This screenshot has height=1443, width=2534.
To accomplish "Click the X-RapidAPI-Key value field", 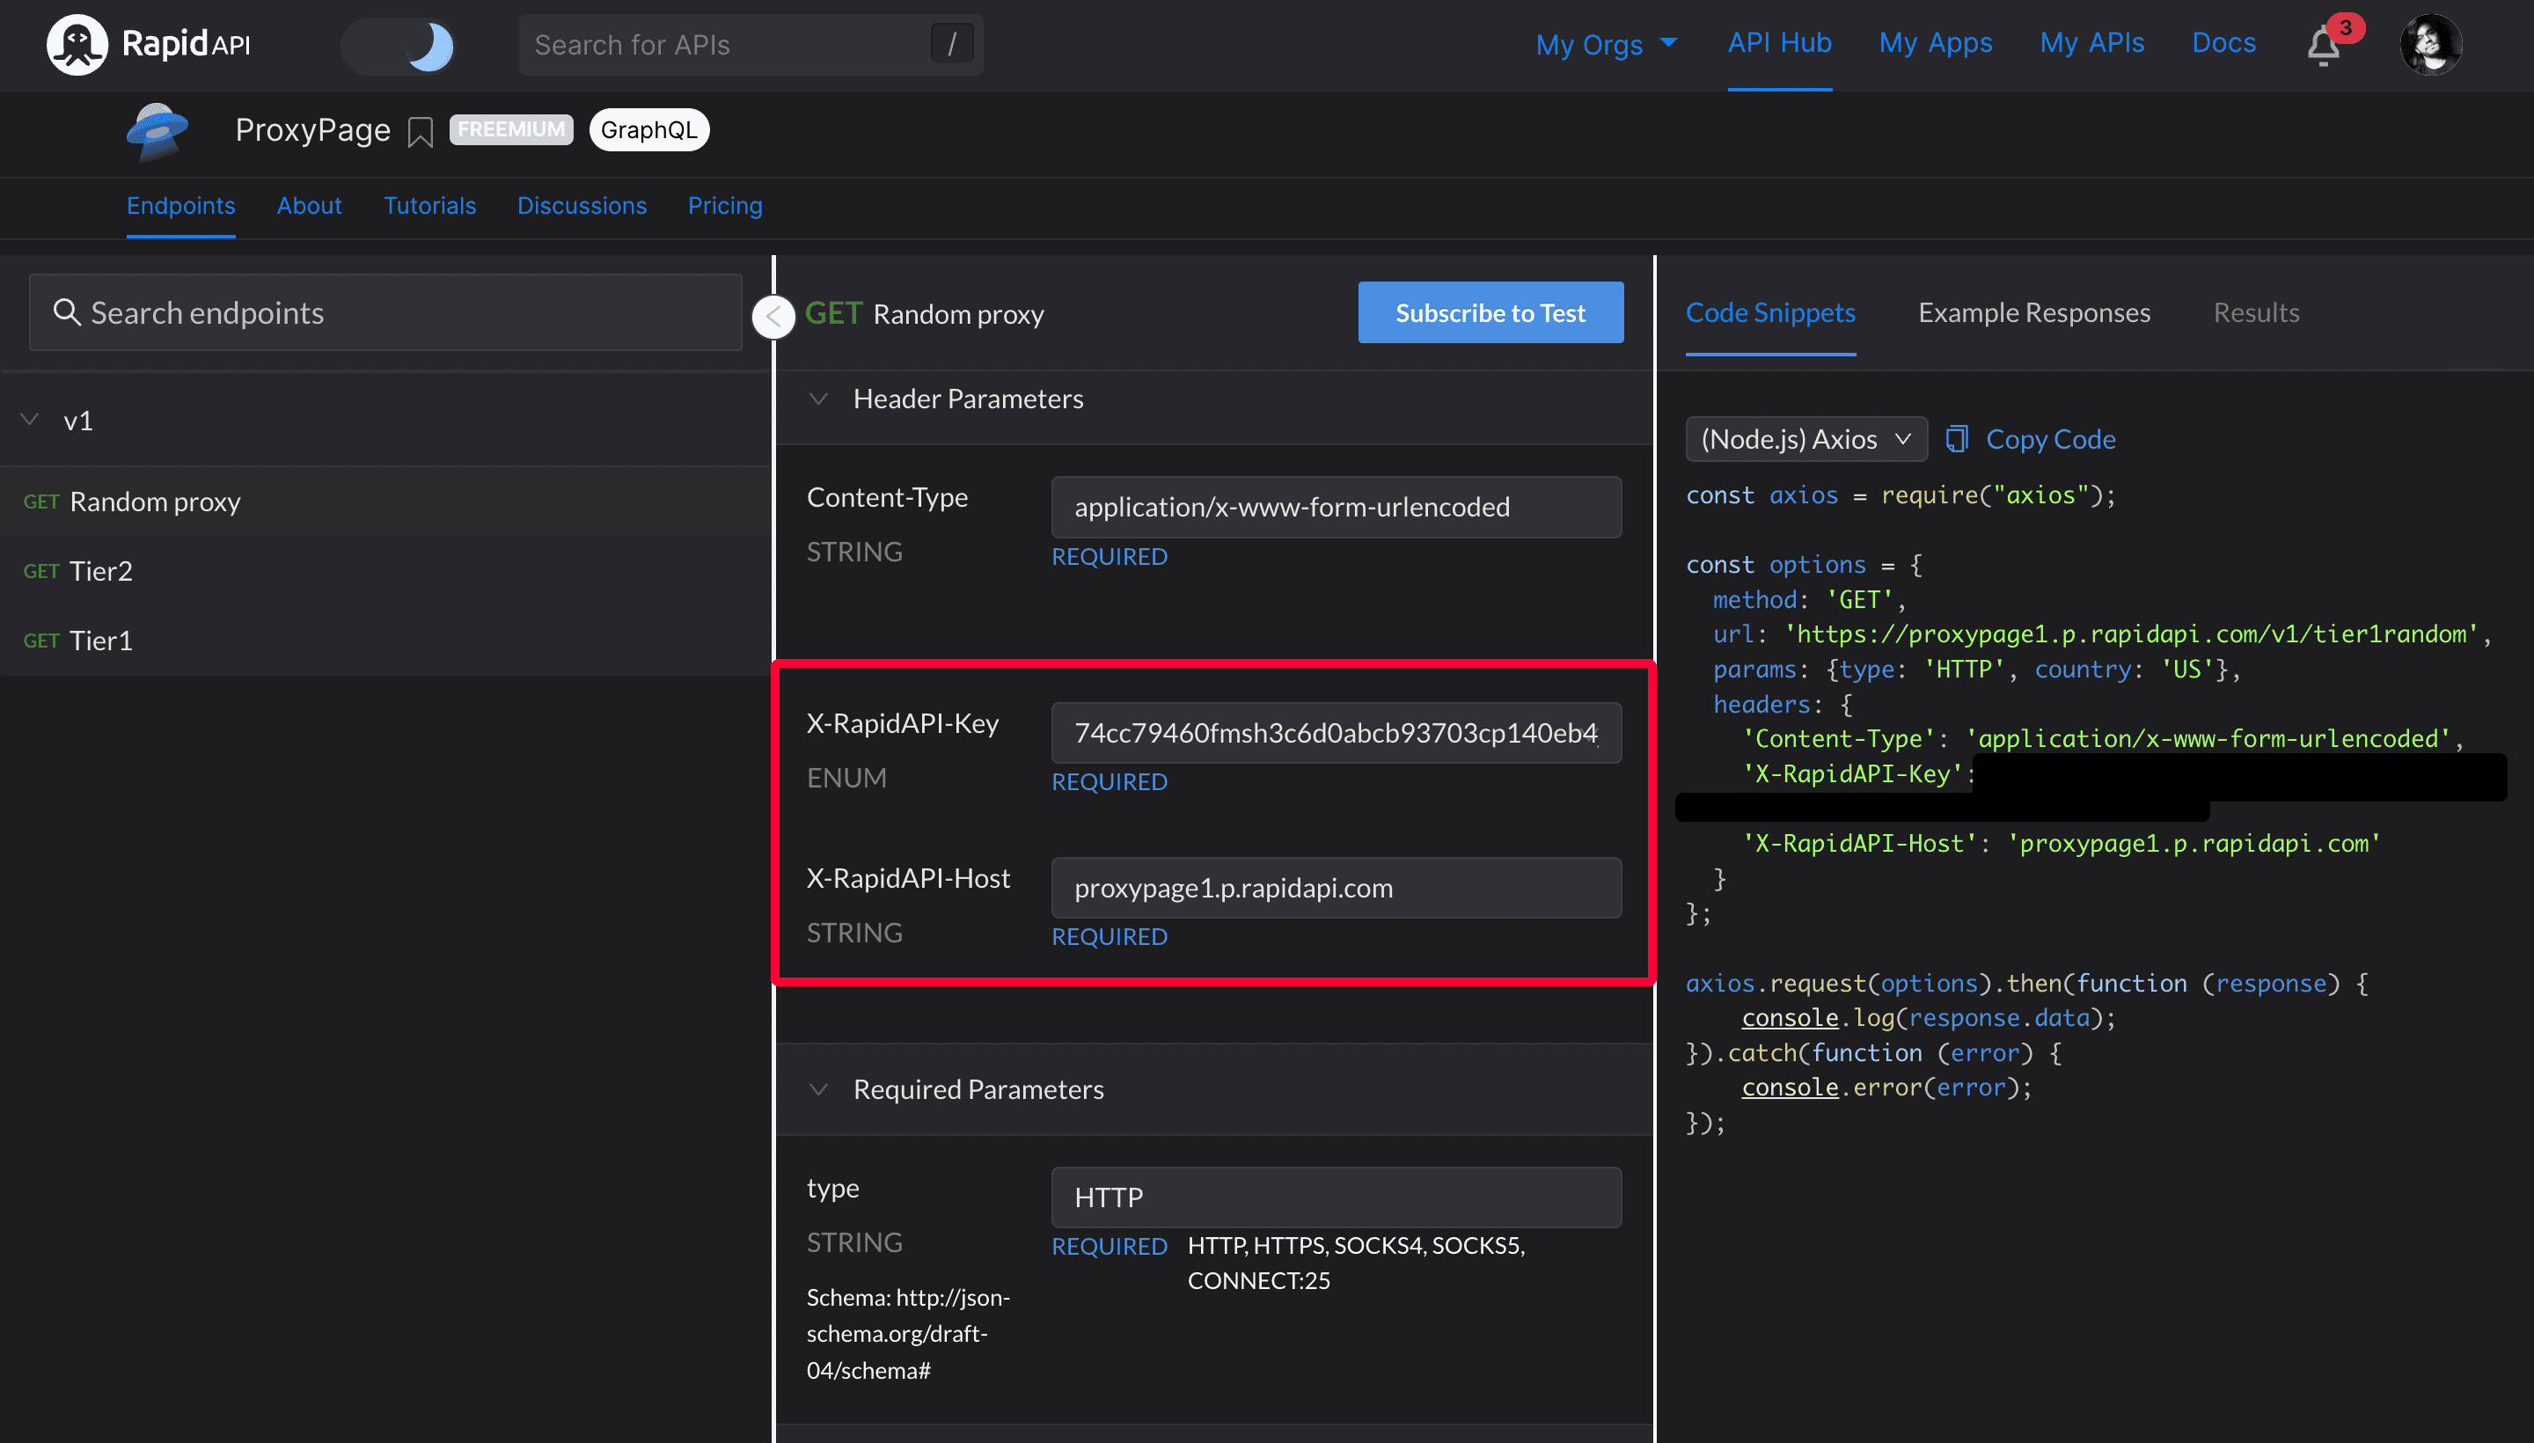I will tap(1336, 732).
